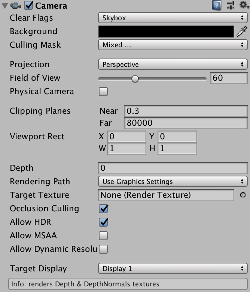This screenshot has height=292, width=250.
Task: Click the component presets icon
Action: pos(230,5)
